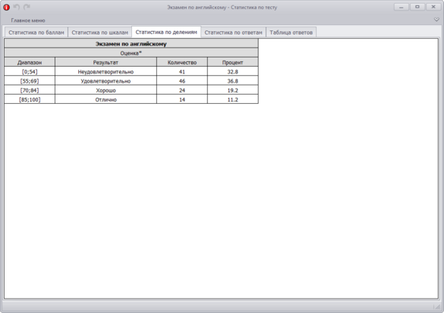Click the Результат column header
Image resolution: width=444 pixels, height=313 pixels.
tap(105, 62)
